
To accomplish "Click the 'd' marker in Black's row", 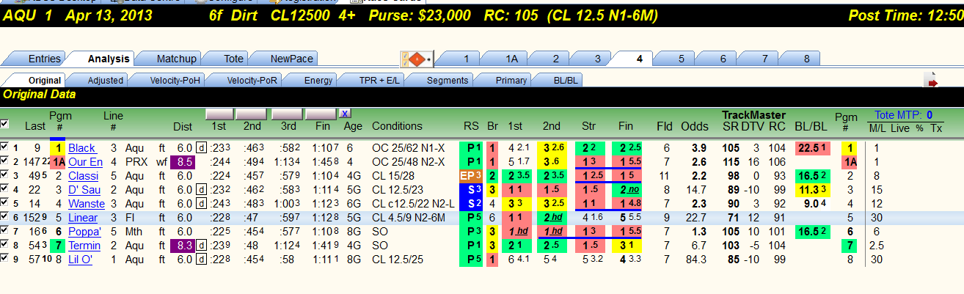I will click(x=201, y=148).
